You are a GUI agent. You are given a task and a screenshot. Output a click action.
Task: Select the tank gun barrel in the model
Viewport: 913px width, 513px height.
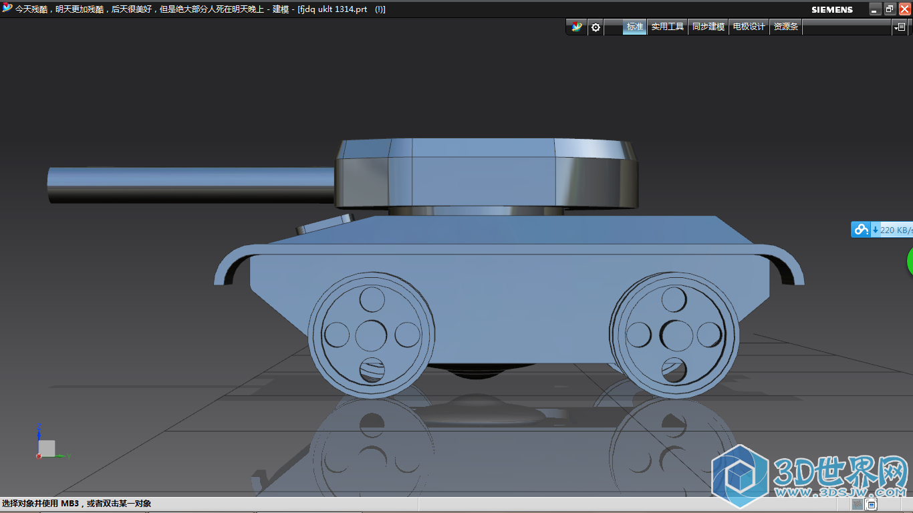190,186
